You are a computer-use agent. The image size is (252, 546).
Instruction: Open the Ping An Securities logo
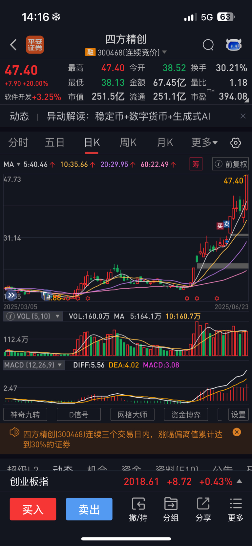[x=35, y=45]
